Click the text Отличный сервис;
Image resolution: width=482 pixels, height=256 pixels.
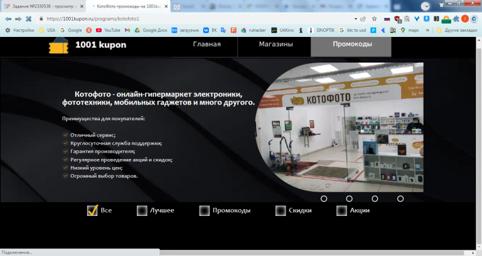(x=93, y=135)
